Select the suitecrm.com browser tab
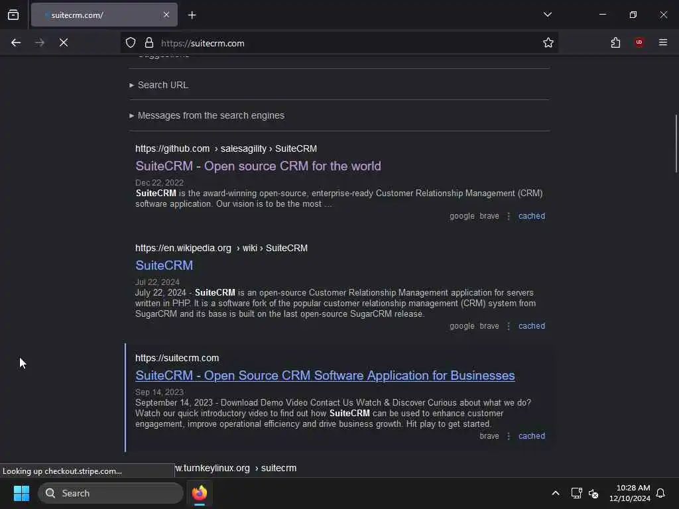Image resolution: width=679 pixels, height=509 pixels. [104, 15]
